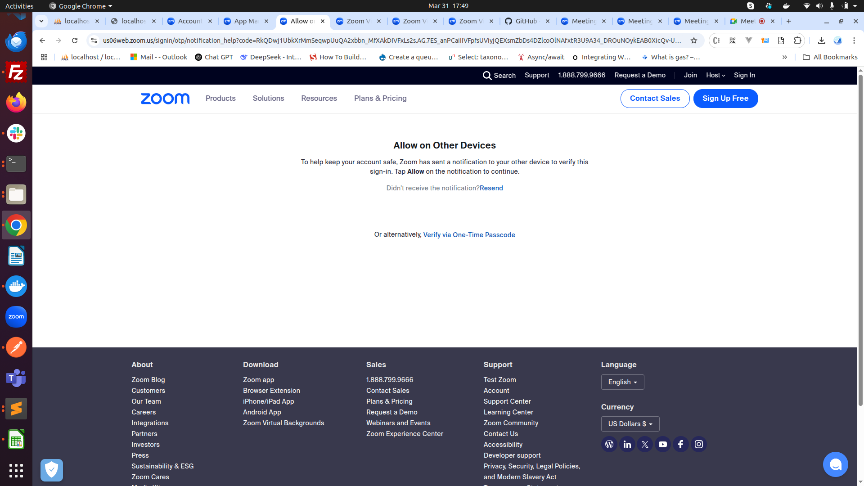864x486 pixels.
Task: Open LibreOffice Writer from the dock
Action: [x=16, y=256]
